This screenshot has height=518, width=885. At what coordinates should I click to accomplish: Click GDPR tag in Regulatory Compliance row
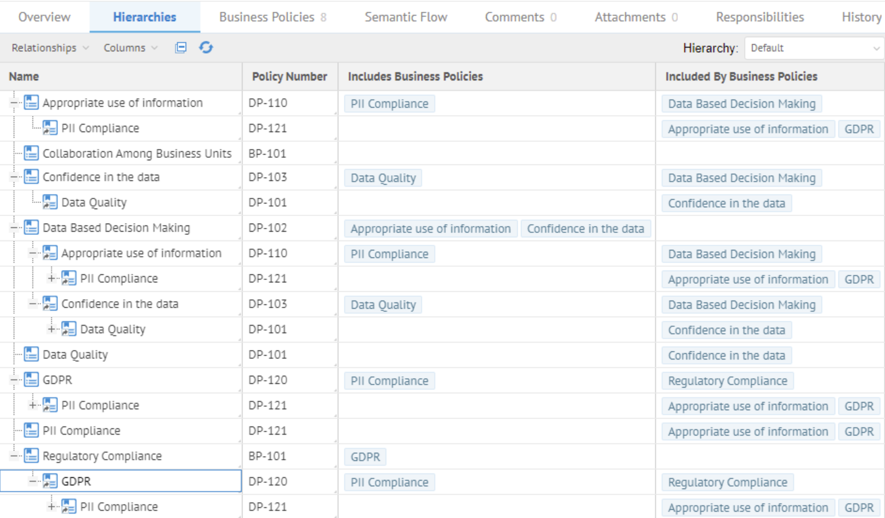365,457
